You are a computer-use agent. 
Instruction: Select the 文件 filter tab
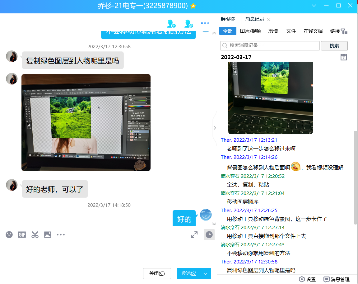pyautogui.click(x=291, y=31)
